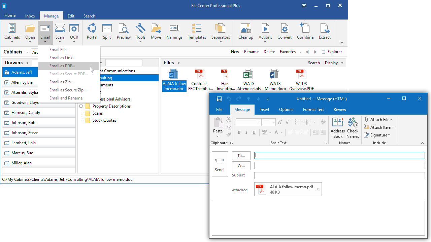Click New in cabinets toolbar
Image resolution: width=431 pixels, height=242 pixels.
pyautogui.click(x=235, y=52)
